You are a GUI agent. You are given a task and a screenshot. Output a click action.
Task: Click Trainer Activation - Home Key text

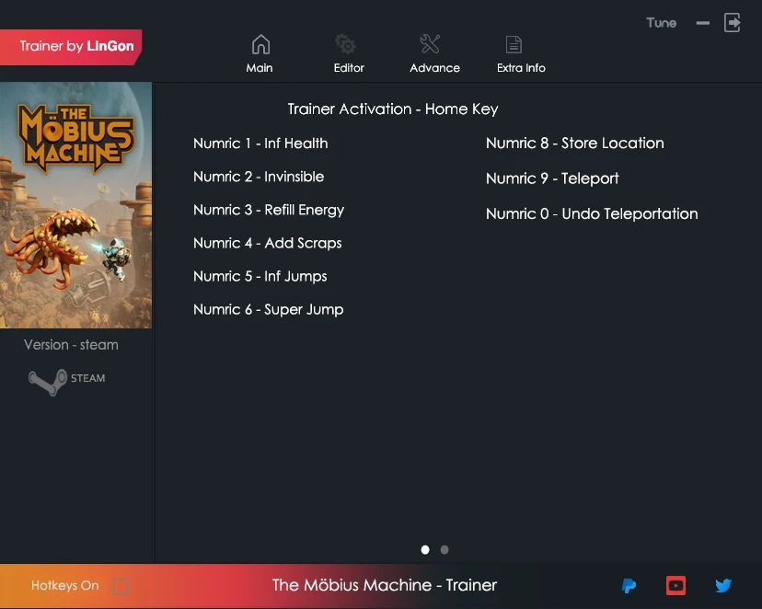(393, 109)
